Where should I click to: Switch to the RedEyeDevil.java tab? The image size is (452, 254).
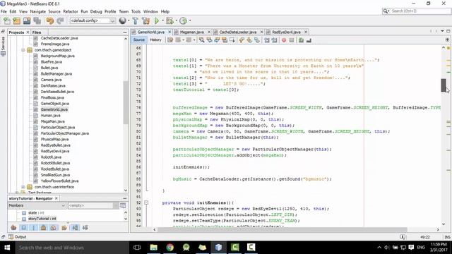(x=286, y=32)
